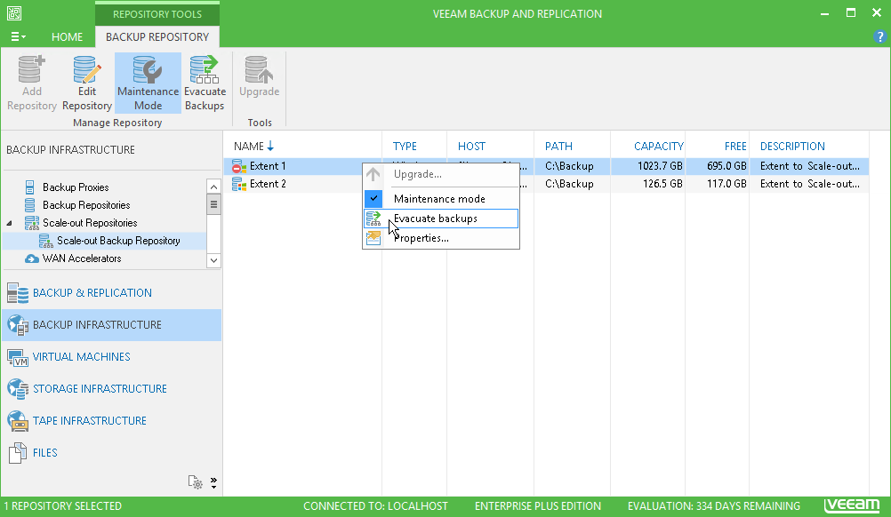The width and height of the screenshot is (891, 517).
Task: Collapse the Scale-out Repositories tree node
Action: pos(9,223)
